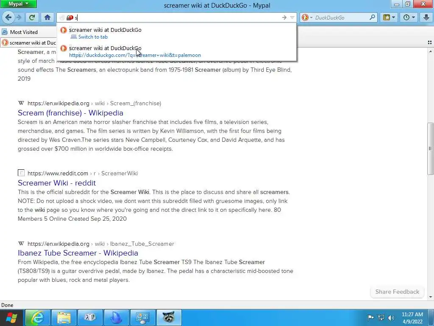Go back with the Back arrow button
The height and width of the screenshot is (326, 434).
coord(8,17)
